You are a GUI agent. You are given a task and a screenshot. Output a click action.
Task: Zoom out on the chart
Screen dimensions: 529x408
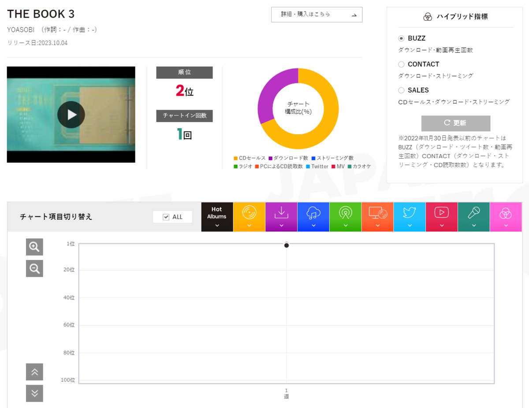pos(34,268)
